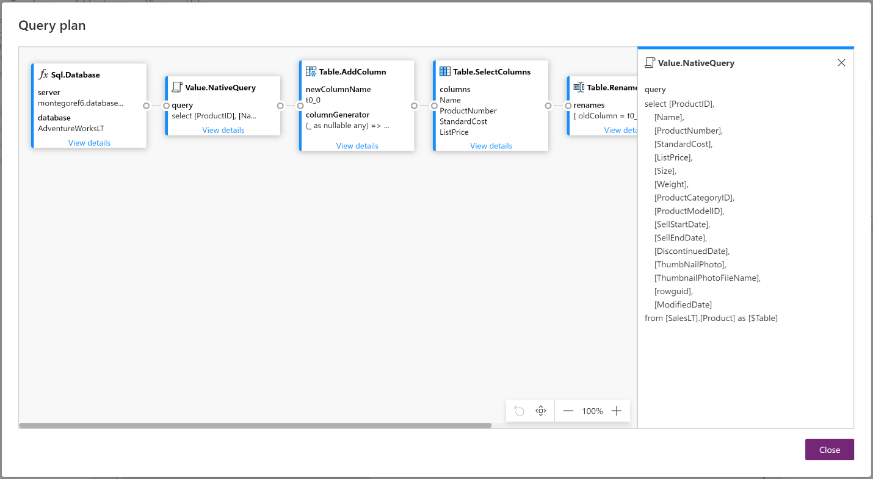Zoom in on the query plan
The height and width of the screenshot is (479, 873).
point(617,411)
